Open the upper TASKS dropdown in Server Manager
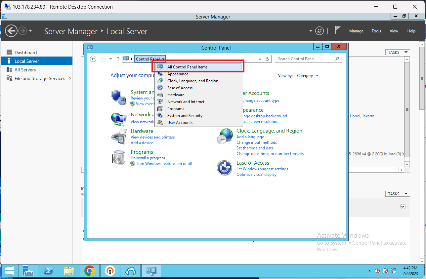 pyautogui.click(x=398, y=52)
